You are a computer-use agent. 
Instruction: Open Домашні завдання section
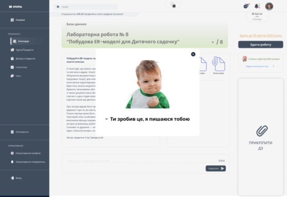tap(25, 59)
